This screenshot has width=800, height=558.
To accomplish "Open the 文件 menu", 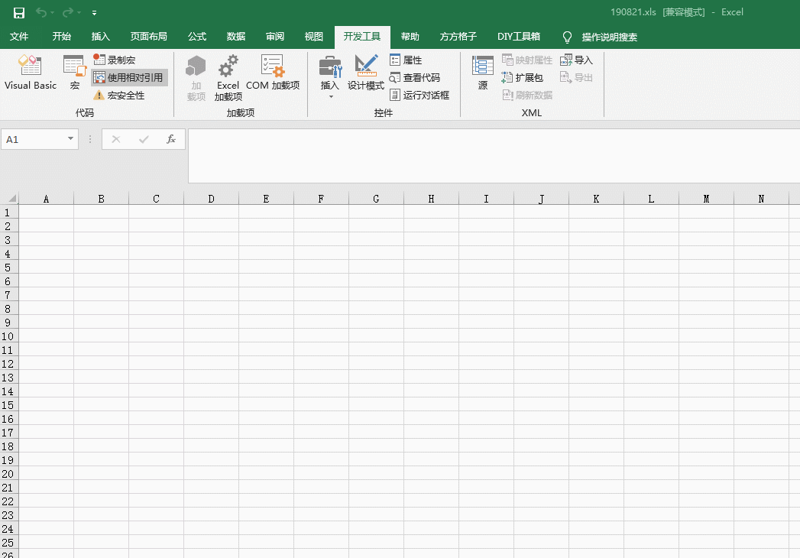I will pos(19,36).
